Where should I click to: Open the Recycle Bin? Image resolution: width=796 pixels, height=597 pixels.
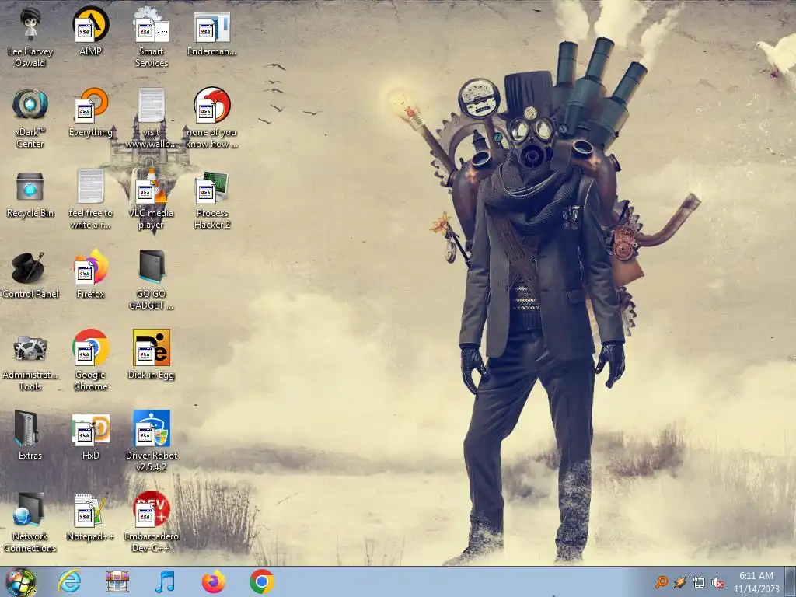click(30, 194)
